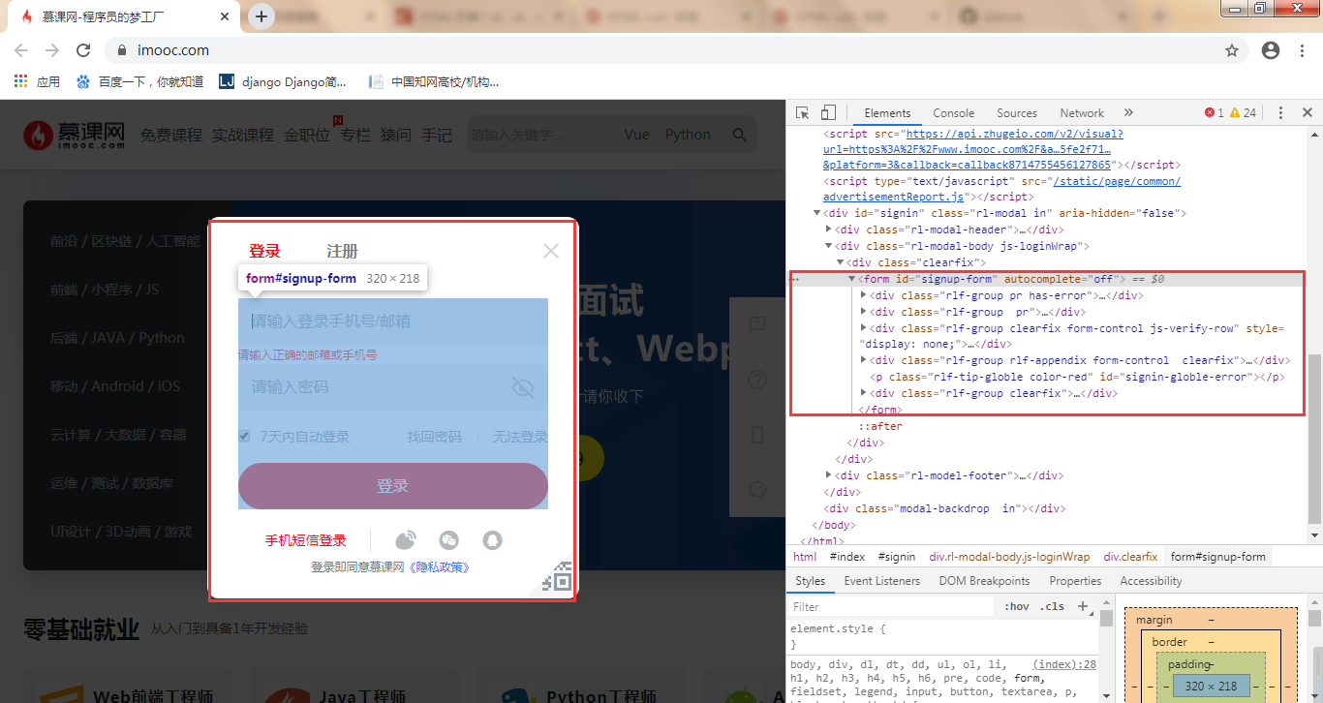1323x703 pixels.
Task: Expand the rl-modal-header div node
Action: [828, 229]
